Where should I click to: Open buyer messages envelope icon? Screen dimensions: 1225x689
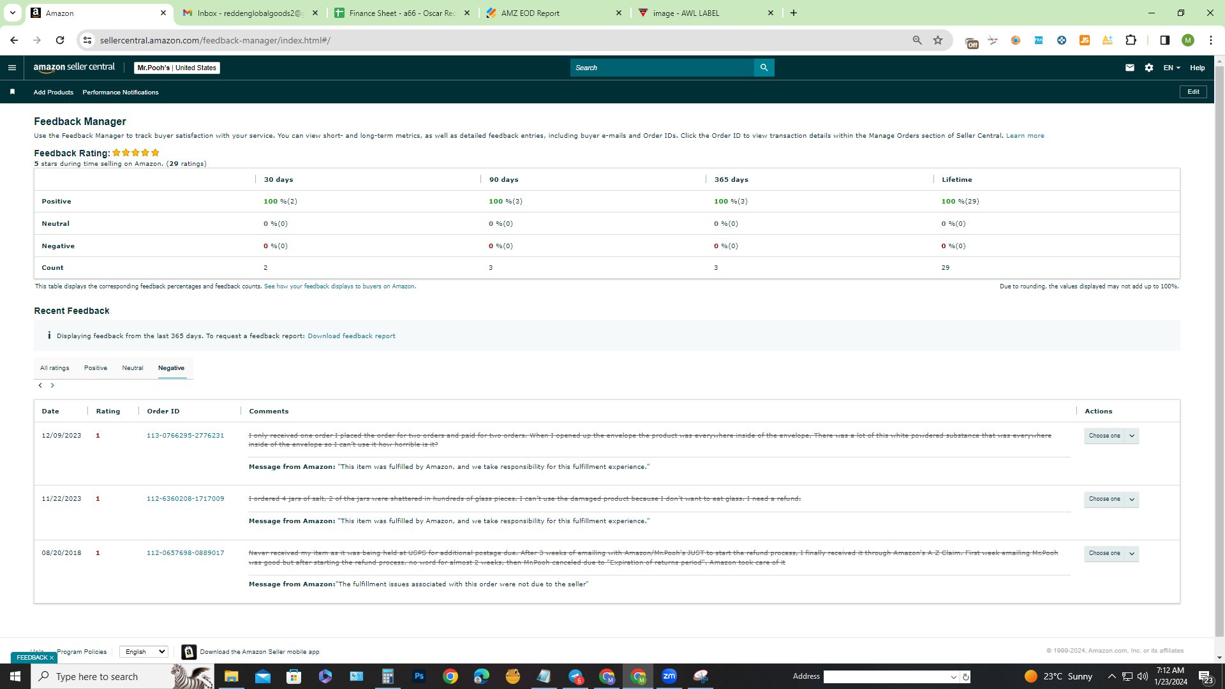(1130, 68)
